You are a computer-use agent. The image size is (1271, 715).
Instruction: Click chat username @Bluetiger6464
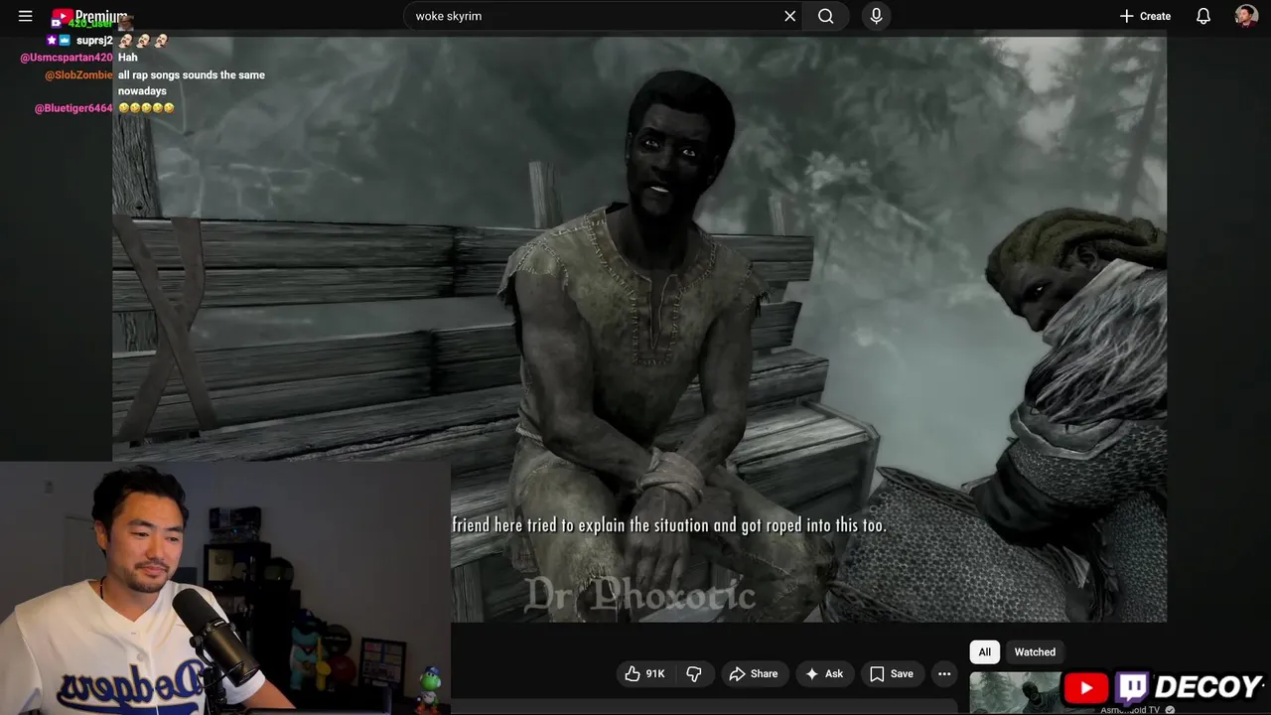73,108
